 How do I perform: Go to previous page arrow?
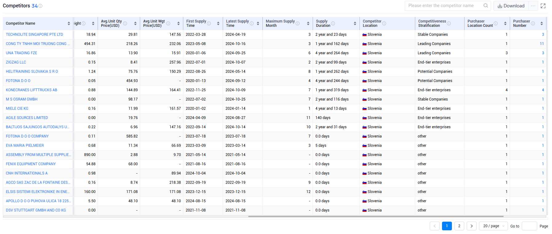(435, 226)
